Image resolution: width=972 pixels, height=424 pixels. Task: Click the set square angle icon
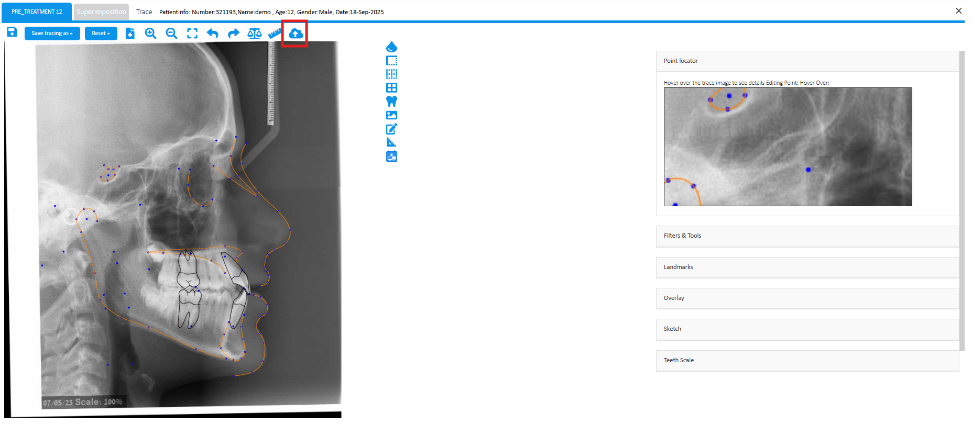(391, 142)
